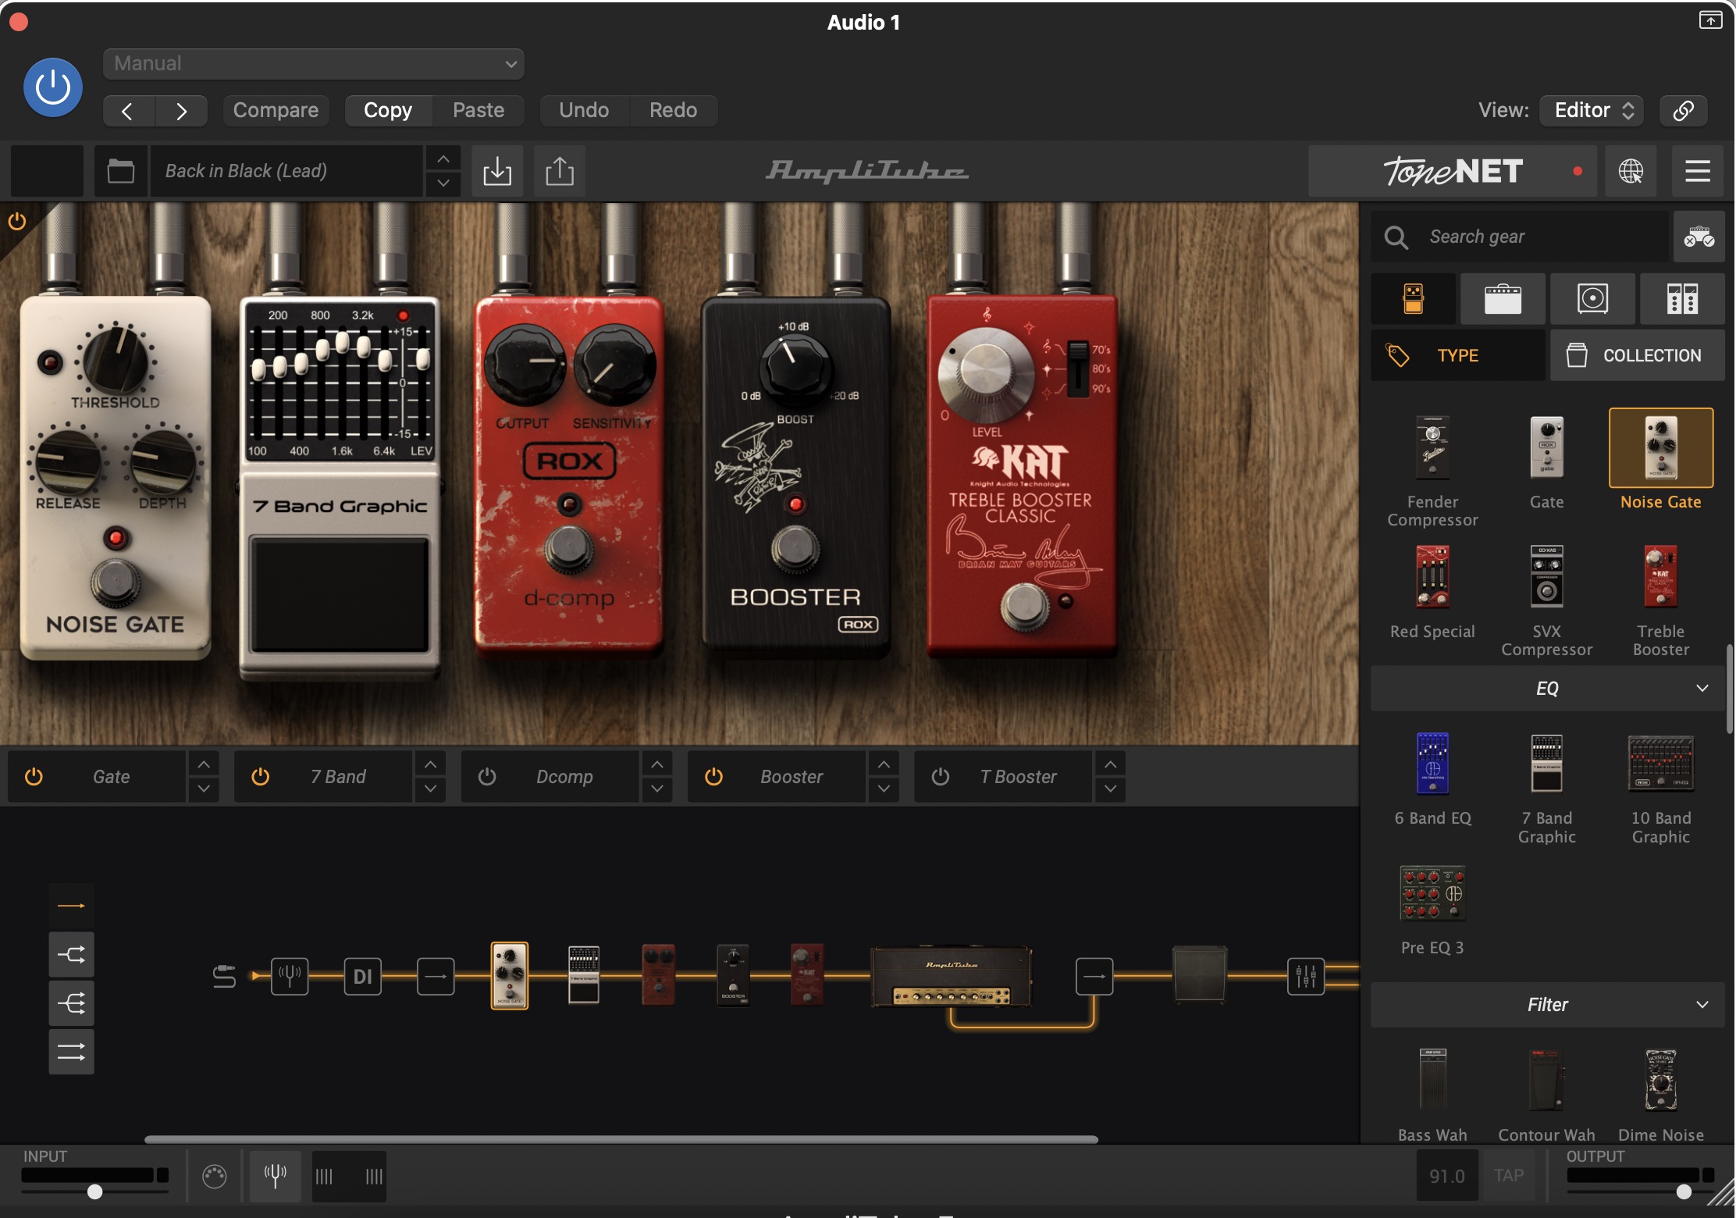The height and width of the screenshot is (1218, 1736).
Task: Click the Back in Black (Lead) preset name
Action: pos(287,170)
